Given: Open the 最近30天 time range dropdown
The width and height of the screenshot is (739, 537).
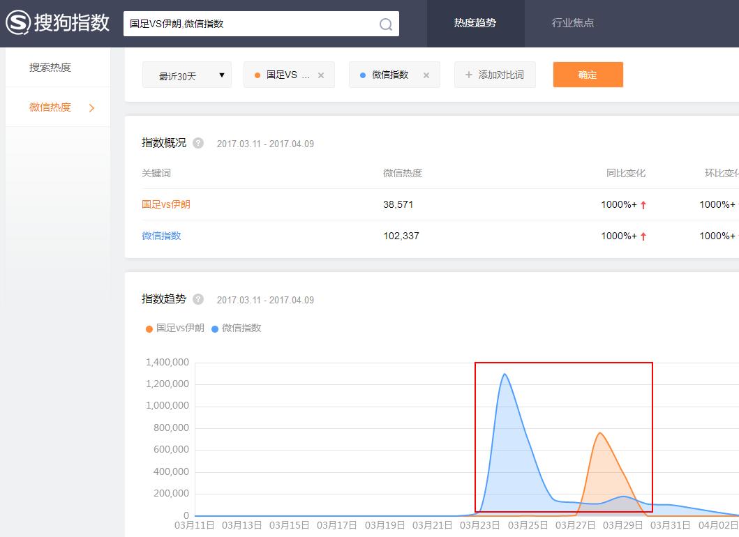Looking at the screenshot, I should coord(186,75).
